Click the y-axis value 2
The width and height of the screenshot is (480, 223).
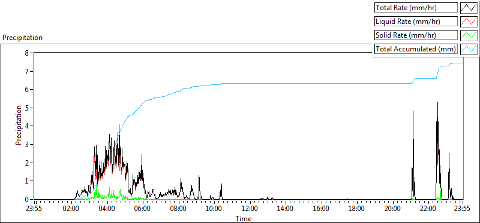coord(27,163)
